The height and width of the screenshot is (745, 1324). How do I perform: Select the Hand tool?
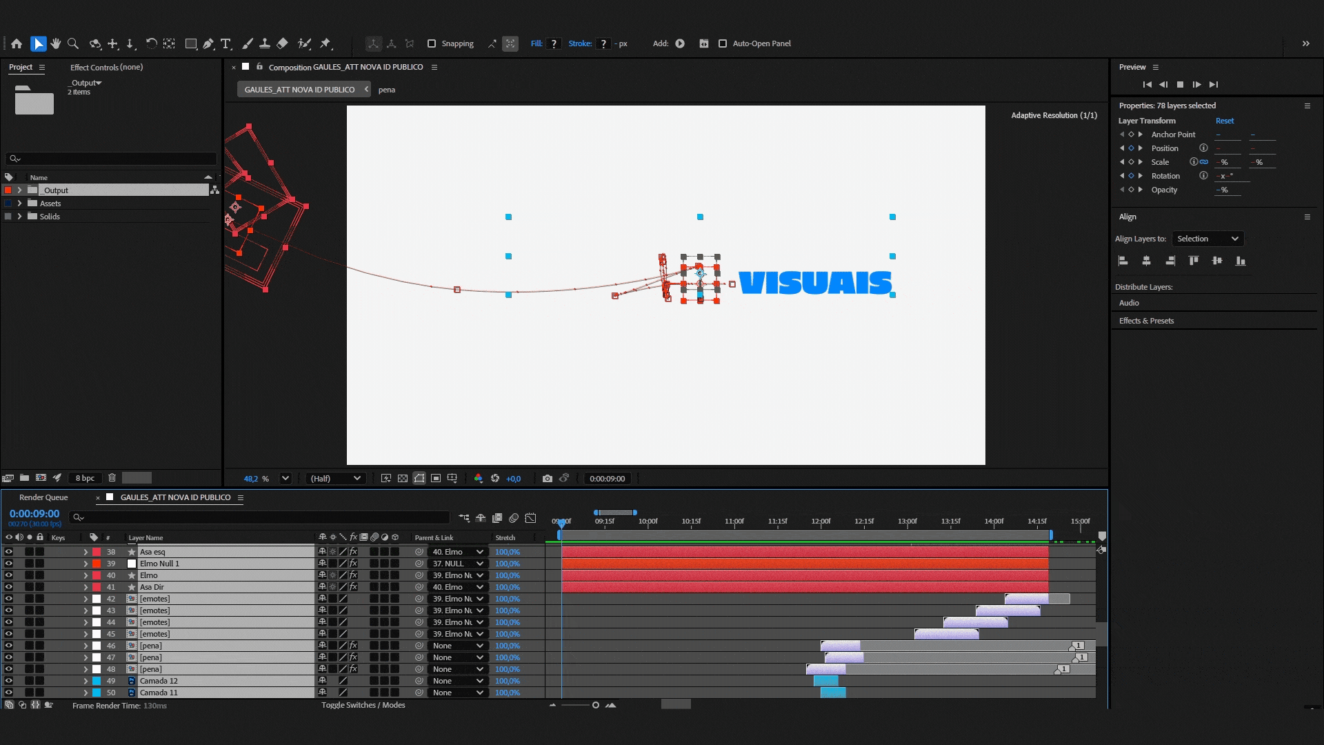(55, 43)
